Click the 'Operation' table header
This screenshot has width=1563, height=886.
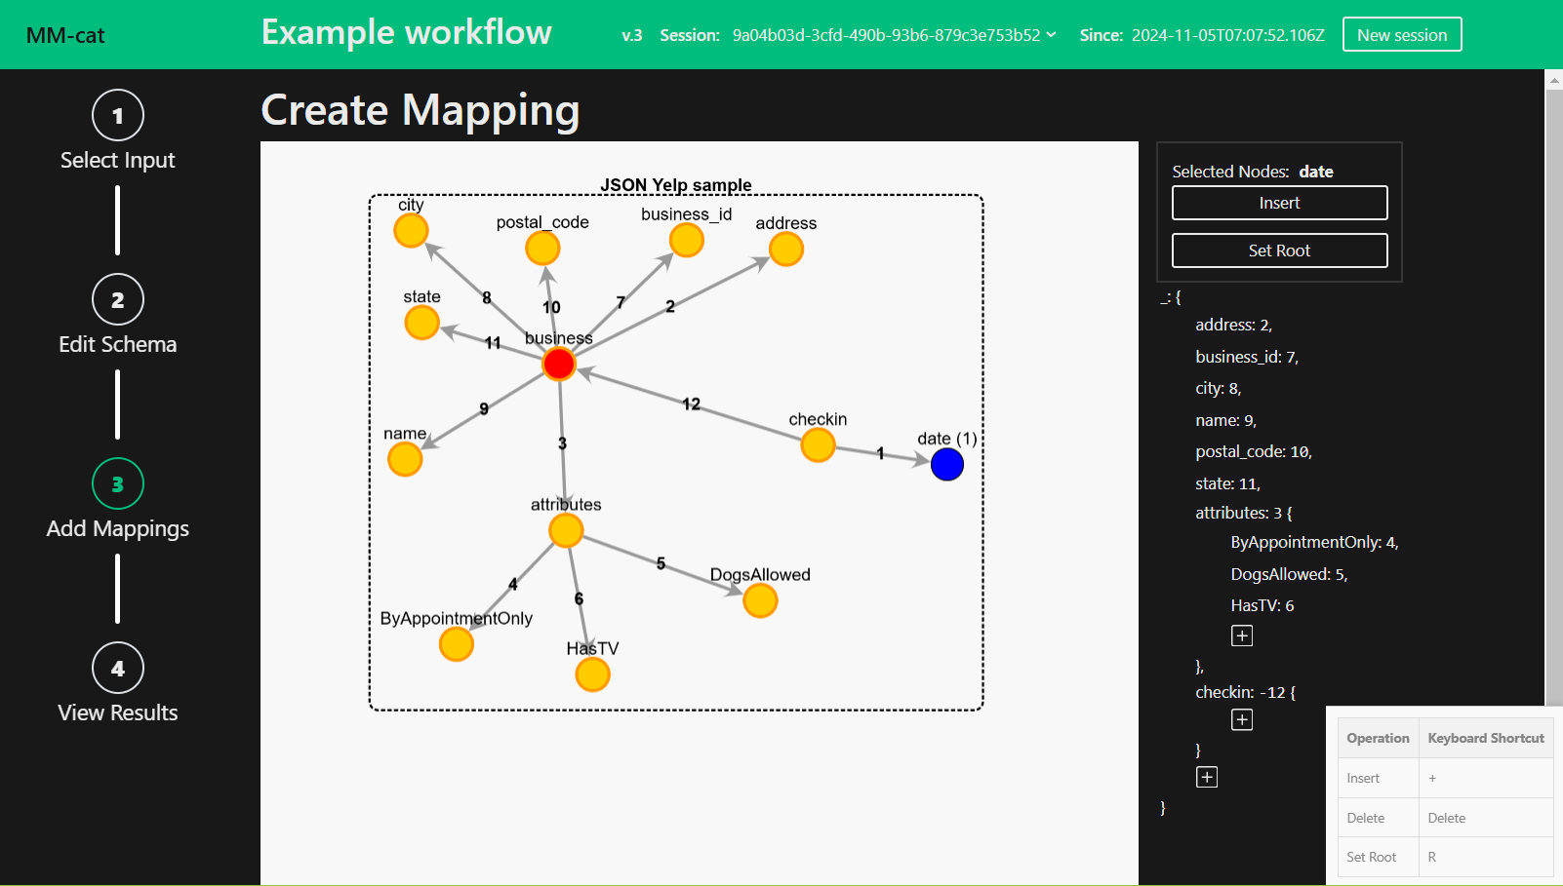[x=1378, y=738]
